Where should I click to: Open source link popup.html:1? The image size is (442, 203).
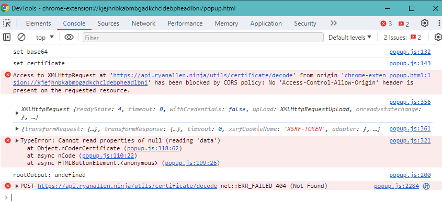(x=410, y=75)
